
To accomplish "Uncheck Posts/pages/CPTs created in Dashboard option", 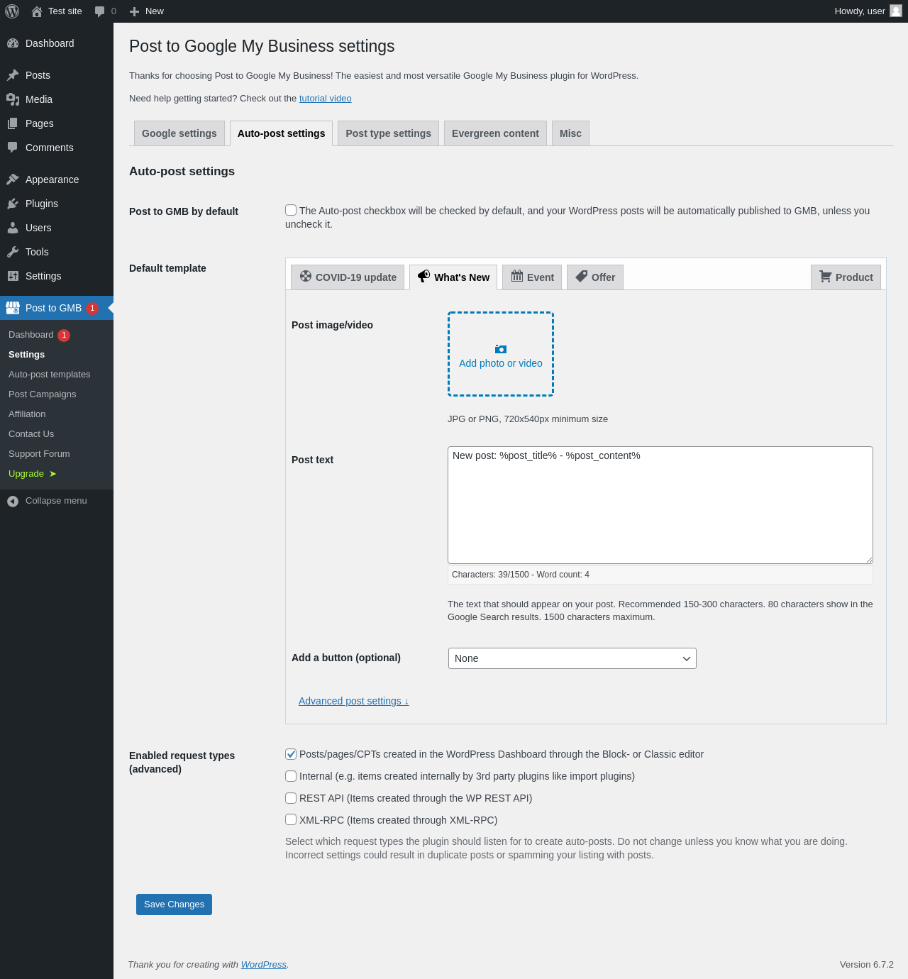I will point(291,754).
